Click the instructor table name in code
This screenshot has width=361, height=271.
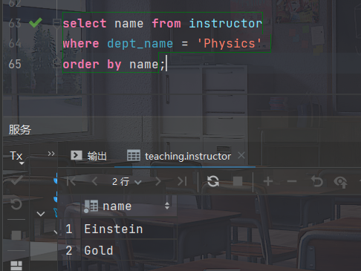(226, 24)
